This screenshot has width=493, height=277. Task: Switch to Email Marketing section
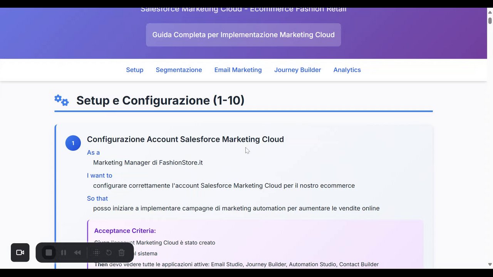(238, 70)
